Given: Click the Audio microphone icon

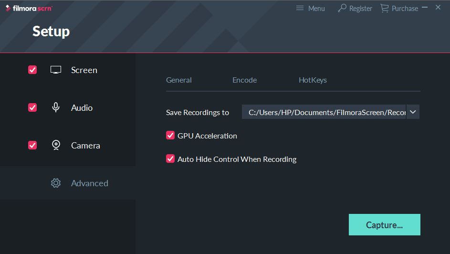Looking at the screenshot, I should (56, 107).
